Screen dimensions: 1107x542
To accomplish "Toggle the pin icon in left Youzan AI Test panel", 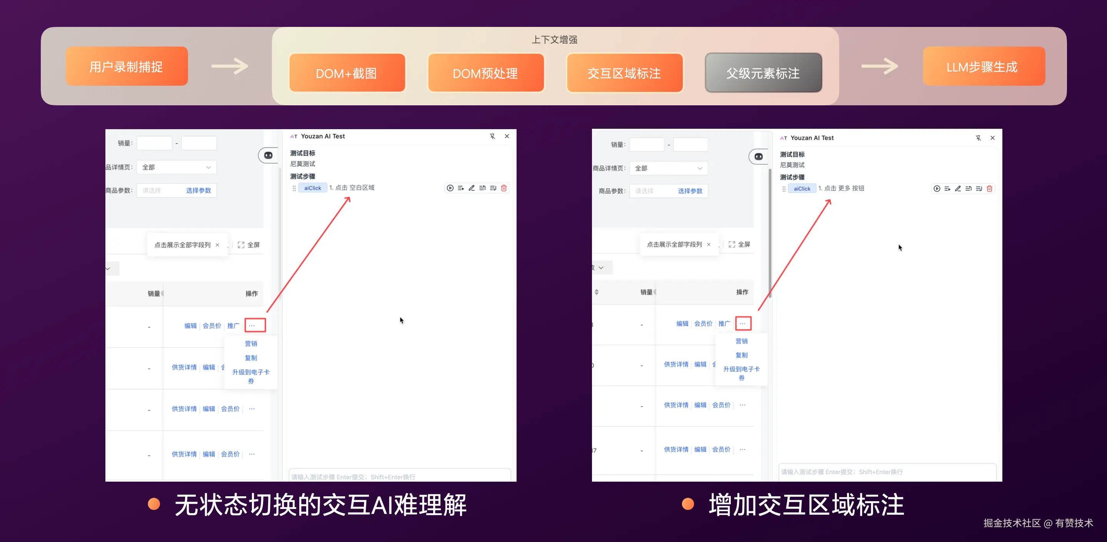I will (492, 136).
